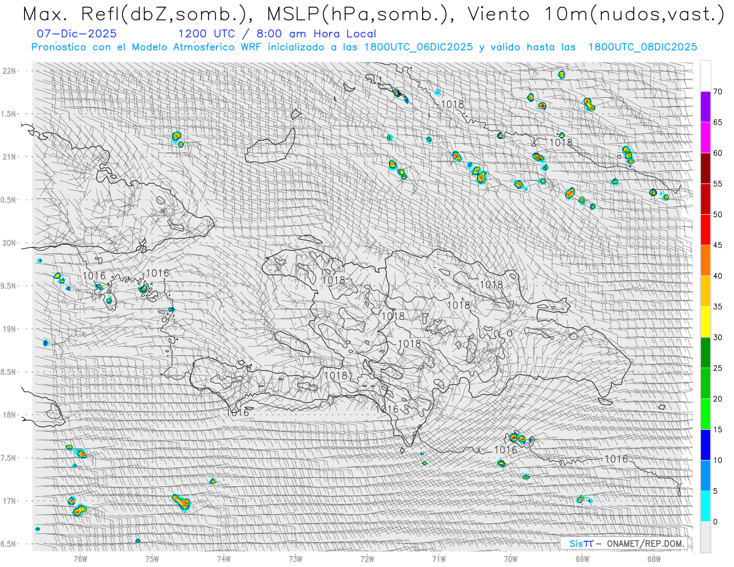Click the '1800UTC_06DIC2025' initialization time text

click(x=418, y=47)
